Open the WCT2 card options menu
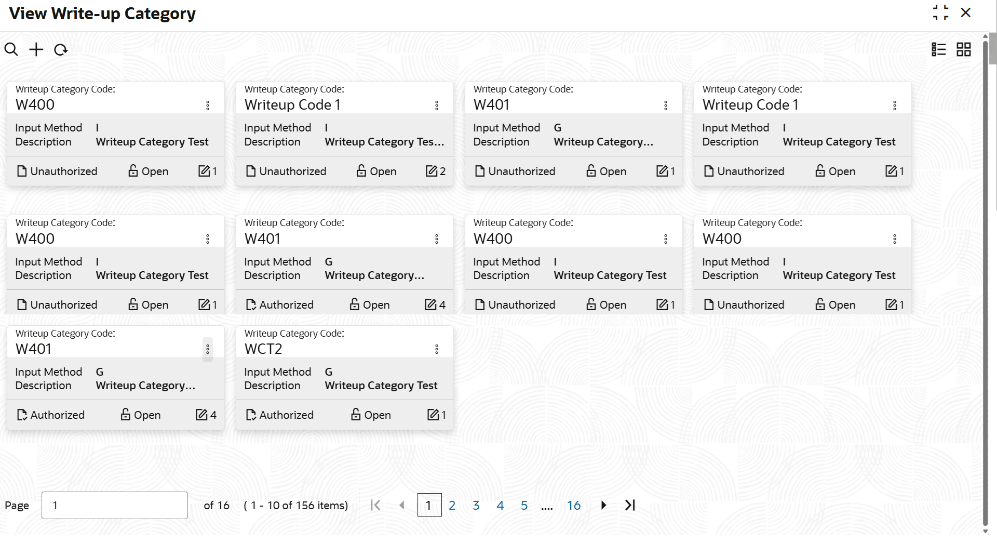Image resolution: width=997 pixels, height=543 pixels. pos(437,349)
